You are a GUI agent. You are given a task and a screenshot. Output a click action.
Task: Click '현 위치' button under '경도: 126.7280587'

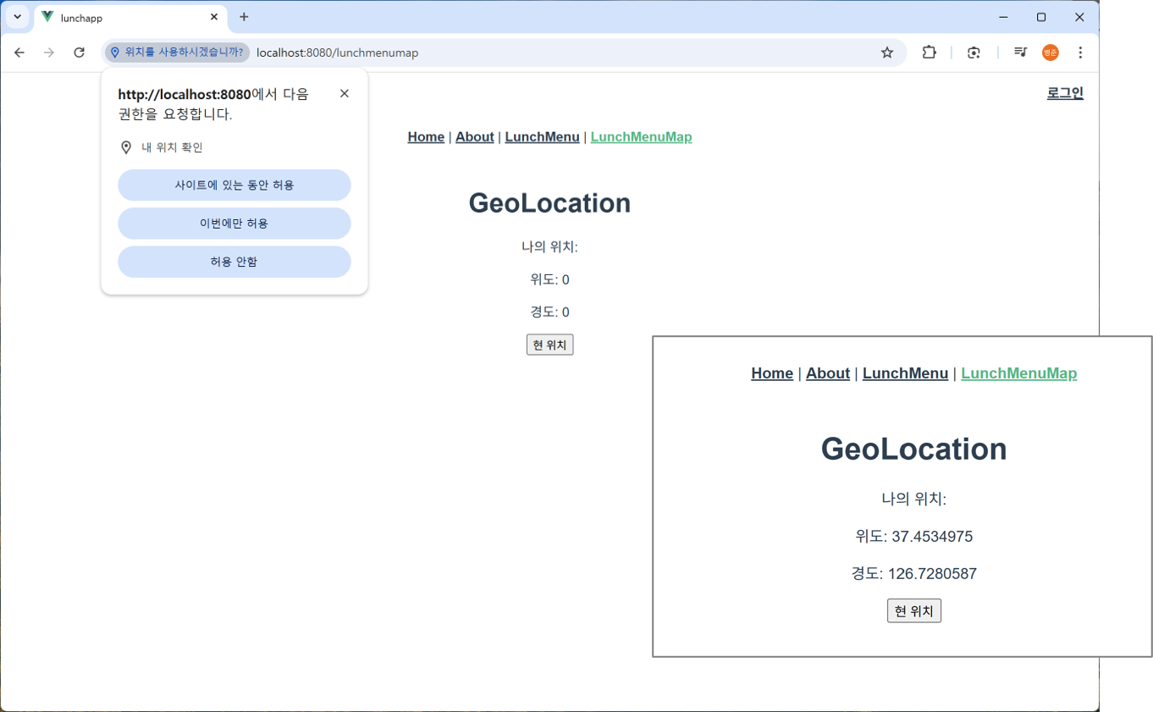click(914, 611)
